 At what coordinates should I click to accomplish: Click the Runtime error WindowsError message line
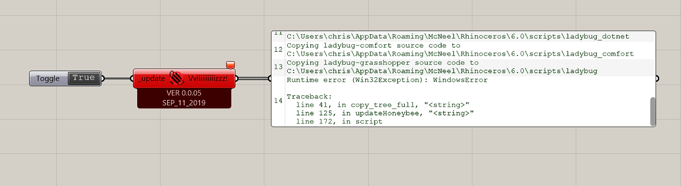(387, 80)
